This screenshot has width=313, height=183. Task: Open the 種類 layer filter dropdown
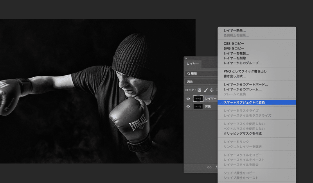point(201,73)
